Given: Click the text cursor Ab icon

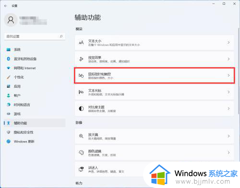Looking at the screenshot, I should pyautogui.click(x=81, y=92).
